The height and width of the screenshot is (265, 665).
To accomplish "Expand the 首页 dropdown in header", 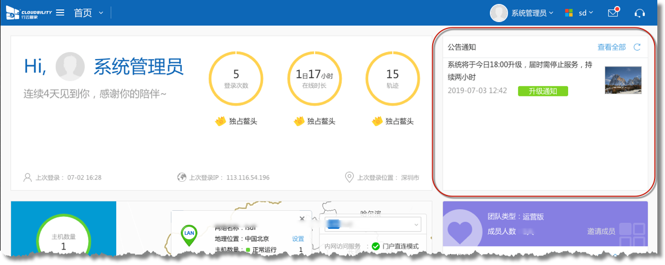I will click(x=101, y=13).
